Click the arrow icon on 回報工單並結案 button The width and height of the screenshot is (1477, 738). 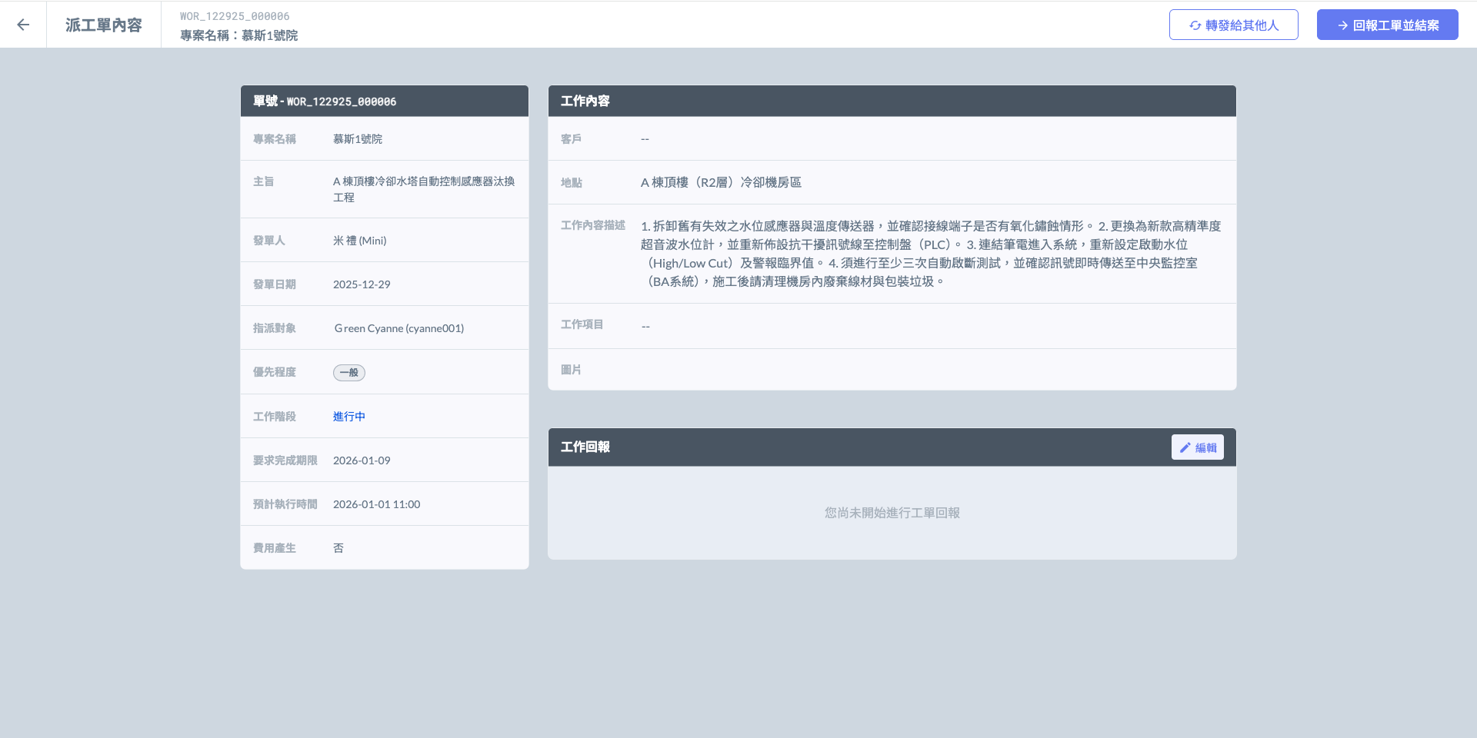(1342, 25)
